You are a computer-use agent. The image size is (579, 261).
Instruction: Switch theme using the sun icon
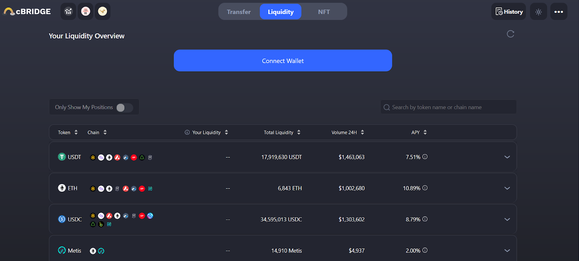pos(538,12)
